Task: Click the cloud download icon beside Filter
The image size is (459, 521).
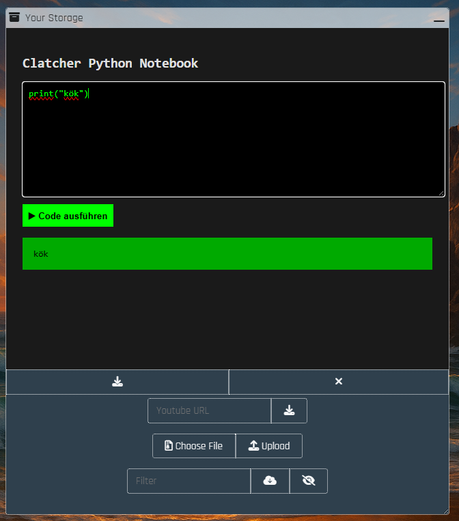Action: tap(270, 481)
